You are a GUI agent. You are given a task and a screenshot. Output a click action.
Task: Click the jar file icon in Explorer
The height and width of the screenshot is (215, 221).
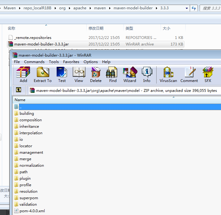(x=11, y=44)
